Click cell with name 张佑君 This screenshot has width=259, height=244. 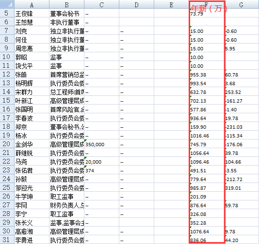click(32, 170)
